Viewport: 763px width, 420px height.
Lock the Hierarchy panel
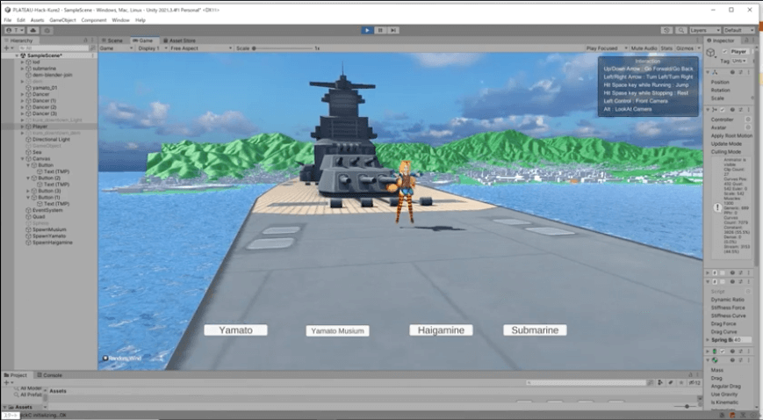tap(86, 40)
